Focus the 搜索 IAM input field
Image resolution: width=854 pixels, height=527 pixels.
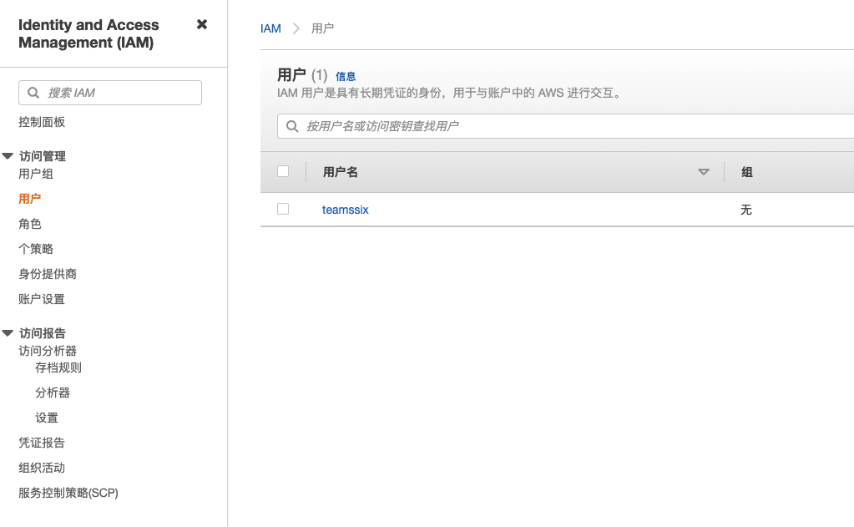pyautogui.click(x=110, y=93)
